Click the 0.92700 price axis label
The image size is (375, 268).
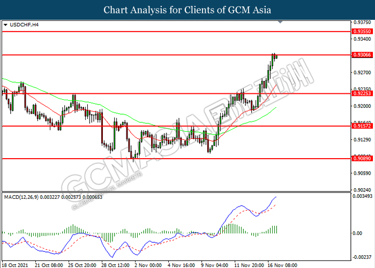(x=362, y=72)
